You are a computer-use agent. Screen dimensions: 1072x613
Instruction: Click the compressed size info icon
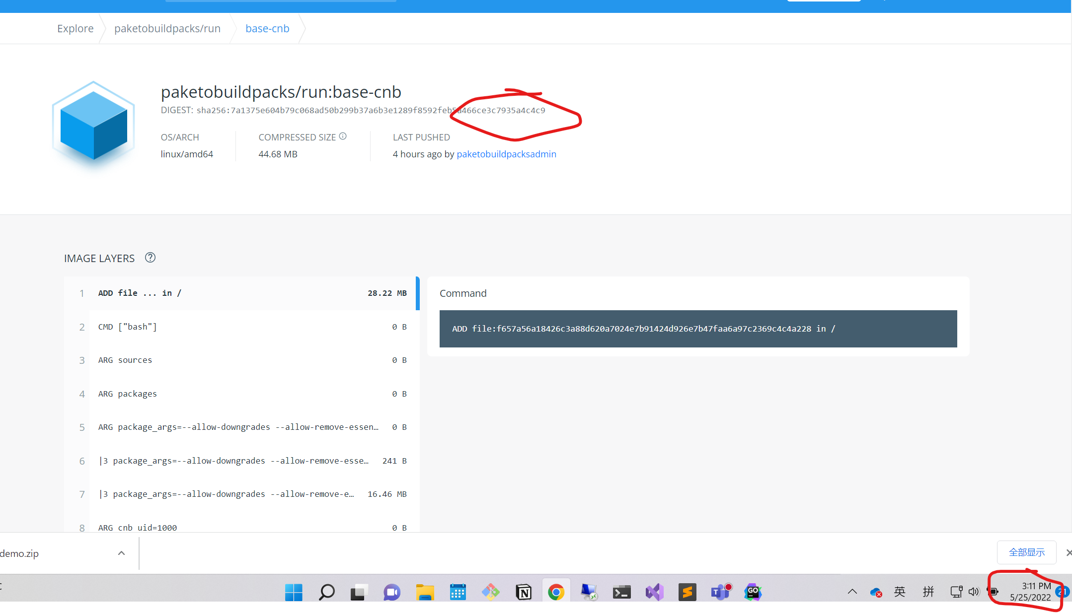(343, 136)
